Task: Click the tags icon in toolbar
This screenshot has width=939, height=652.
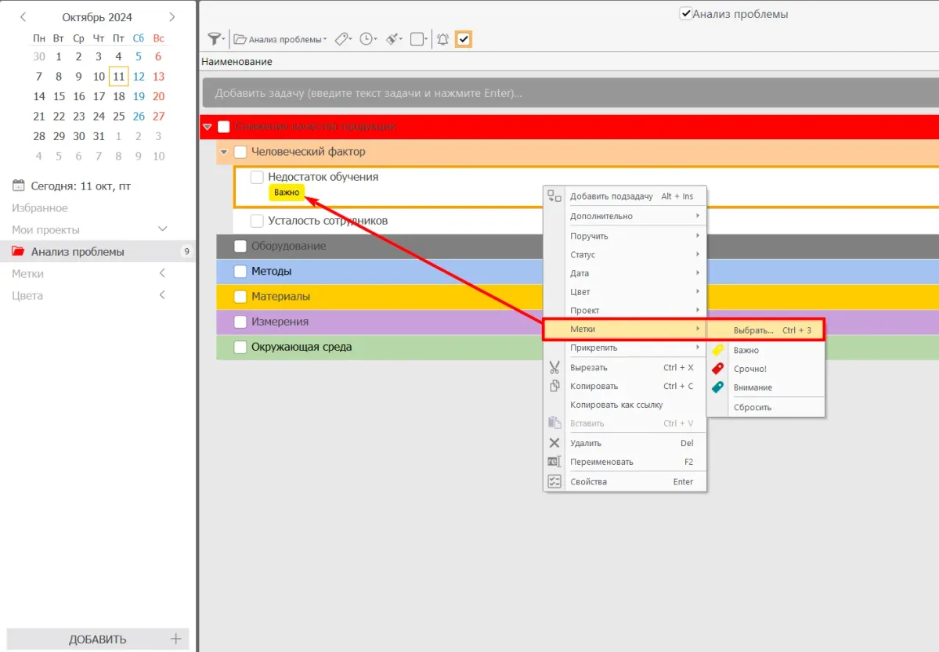Action: tap(341, 39)
